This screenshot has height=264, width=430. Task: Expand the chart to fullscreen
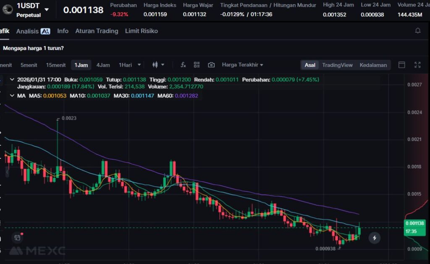coord(417,65)
